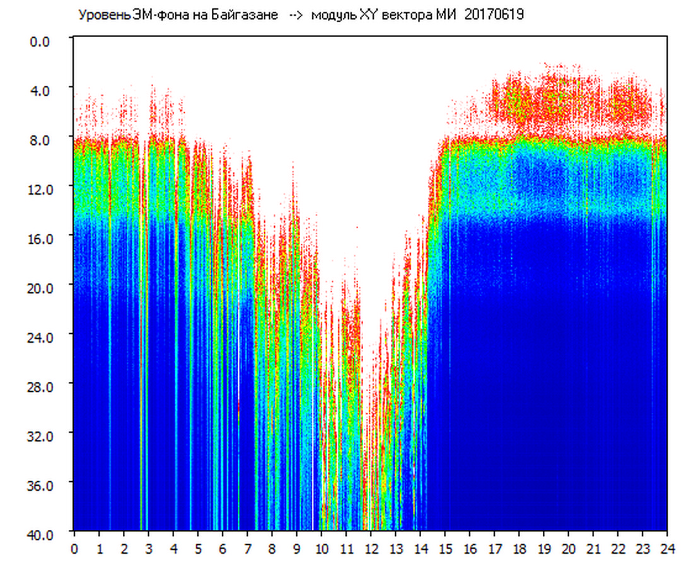Viewport: 691px width, 567px height.
Task: Select hour 21 on bottom axis
Action: pyautogui.click(x=593, y=549)
